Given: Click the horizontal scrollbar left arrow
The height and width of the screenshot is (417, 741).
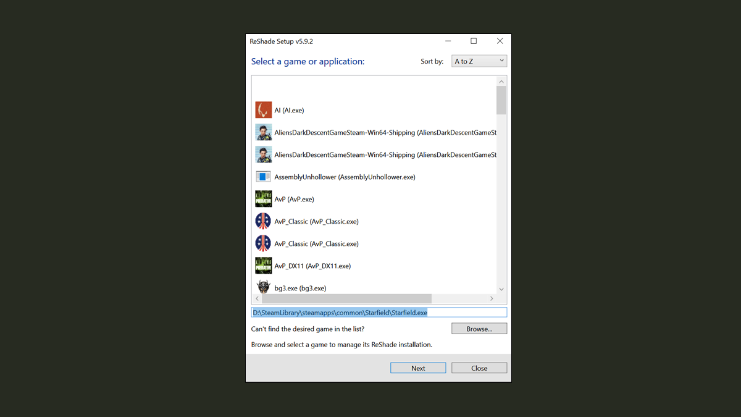Looking at the screenshot, I should tap(257, 298).
